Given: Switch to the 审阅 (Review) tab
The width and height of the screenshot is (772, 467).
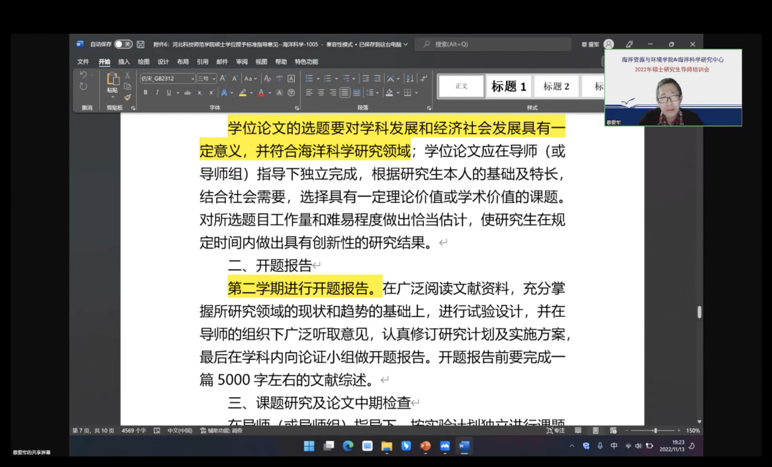Looking at the screenshot, I should coord(241,62).
